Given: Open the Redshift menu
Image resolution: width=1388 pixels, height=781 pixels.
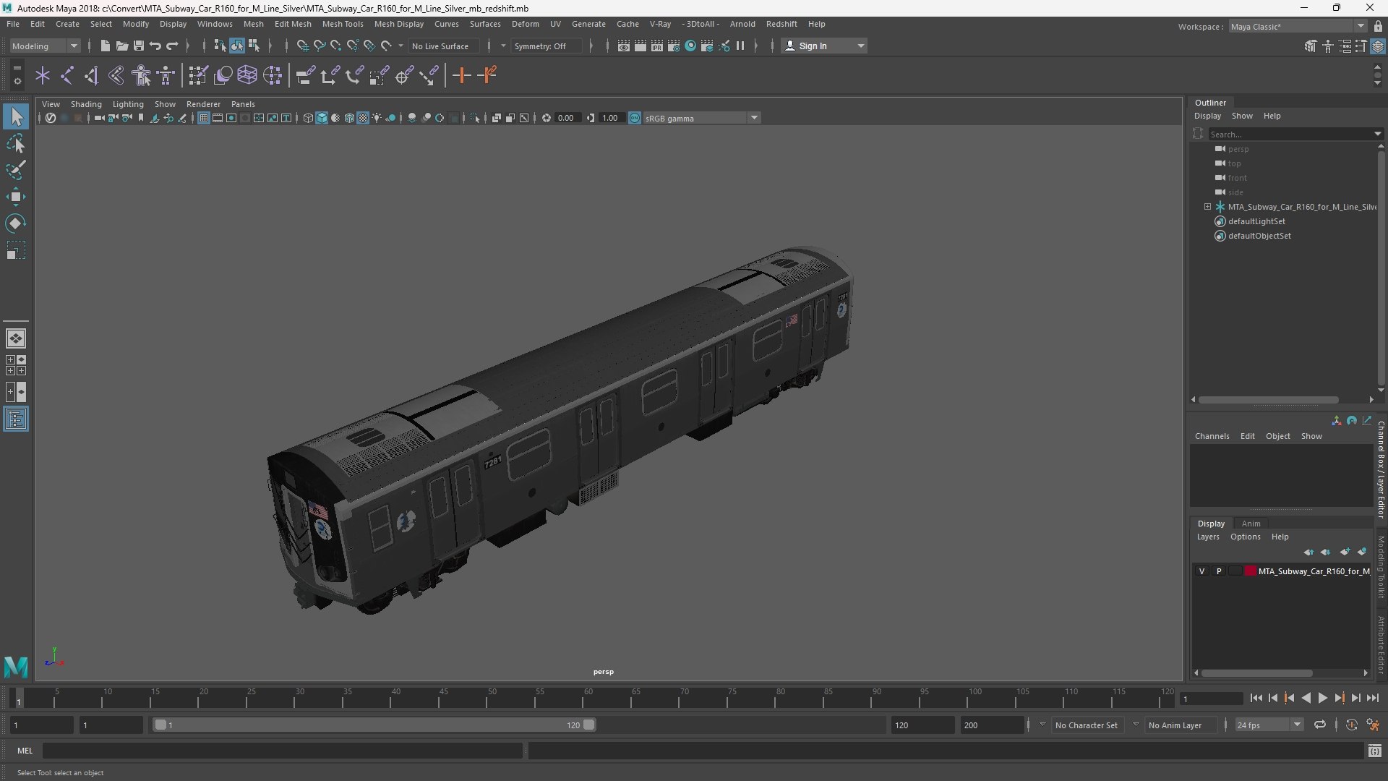Looking at the screenshot, I should pyautogui.click(x=781, y=24).
